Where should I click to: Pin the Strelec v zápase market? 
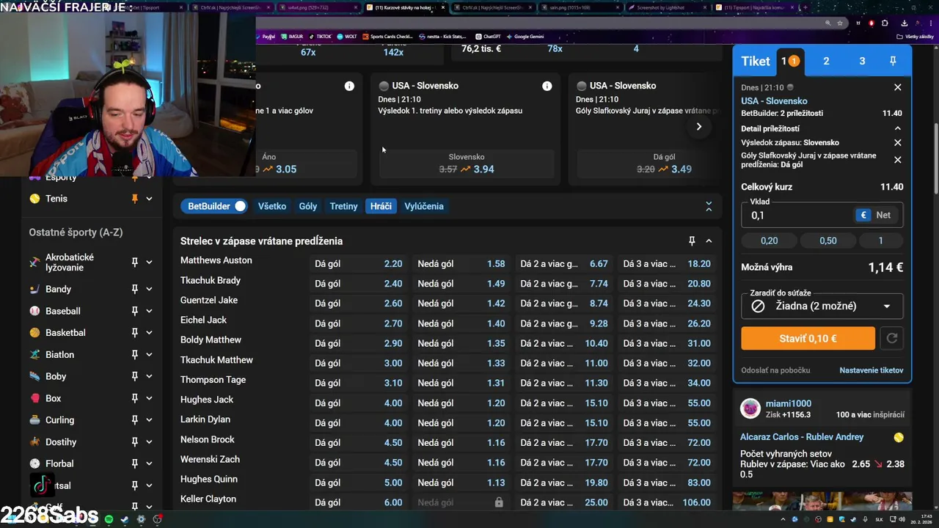[692, 241]
